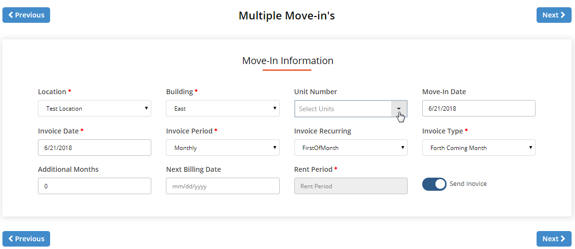The image size is (575, 249).
Task: Click the bottom Next button
Action: (554, 239)
